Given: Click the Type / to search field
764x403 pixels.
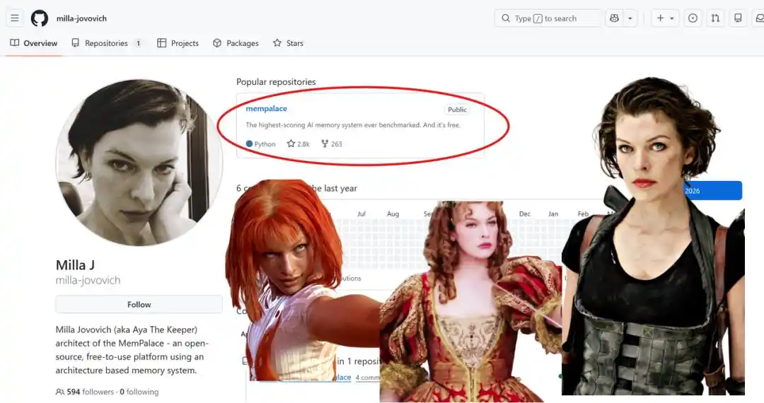Looking at the screenshot, I should click(548, 18).
